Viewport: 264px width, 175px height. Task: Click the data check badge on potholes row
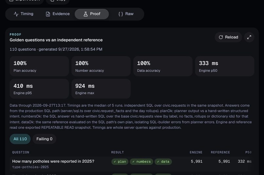163,162
